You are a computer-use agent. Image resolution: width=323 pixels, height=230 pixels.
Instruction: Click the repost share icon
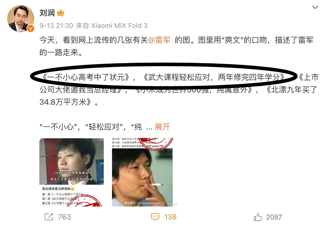tap(49, 217)
